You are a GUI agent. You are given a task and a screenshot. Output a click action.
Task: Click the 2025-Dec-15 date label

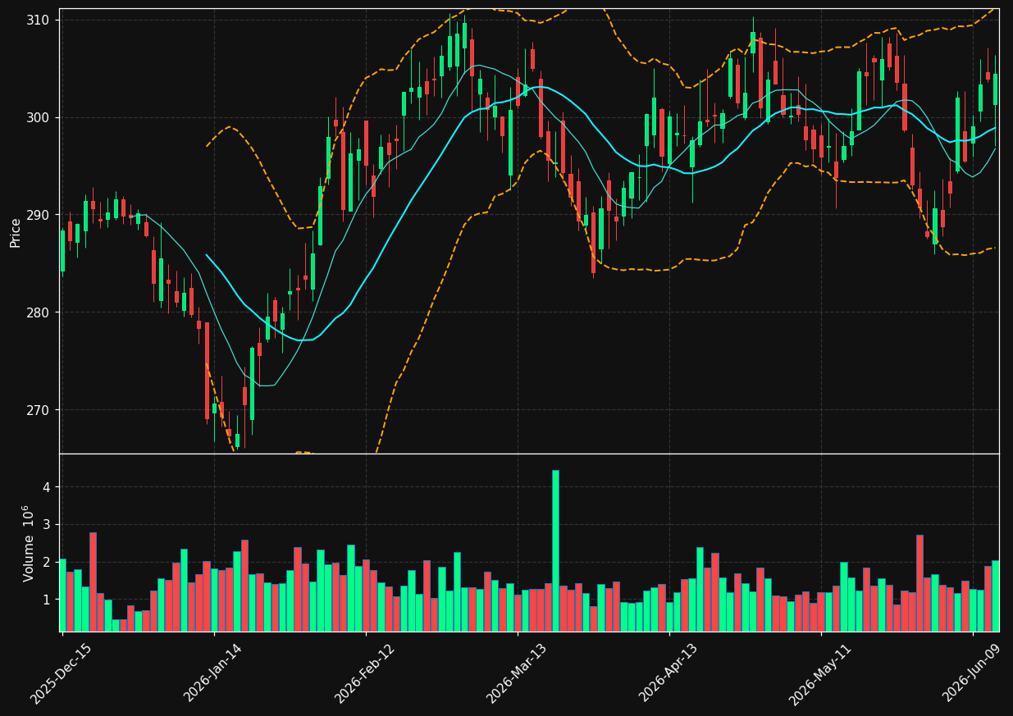[62, 673]
